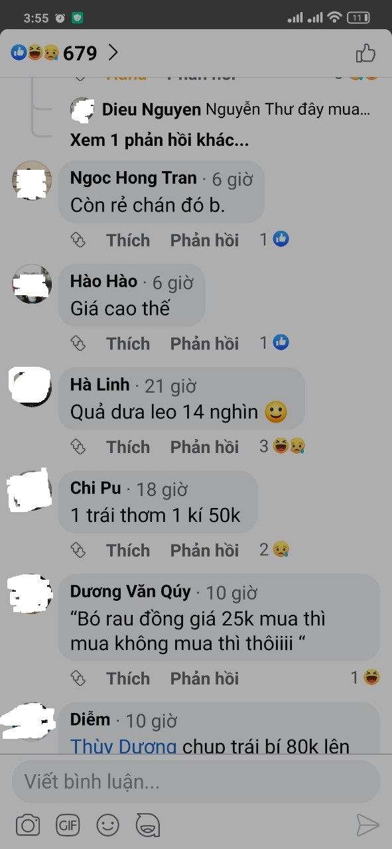The image size is (392, 849).
Task: Focus the 'Viết bình luận...' comment field
Action: pos(196,782)
